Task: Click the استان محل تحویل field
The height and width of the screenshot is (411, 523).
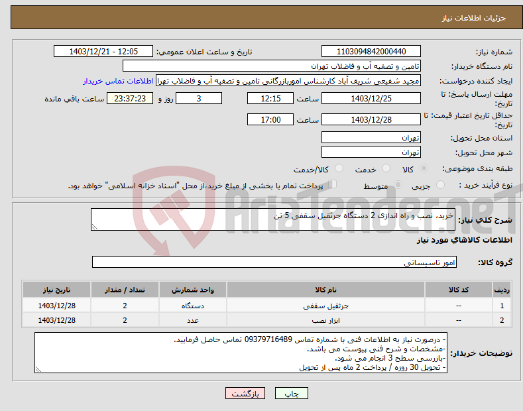Action: 371,137
